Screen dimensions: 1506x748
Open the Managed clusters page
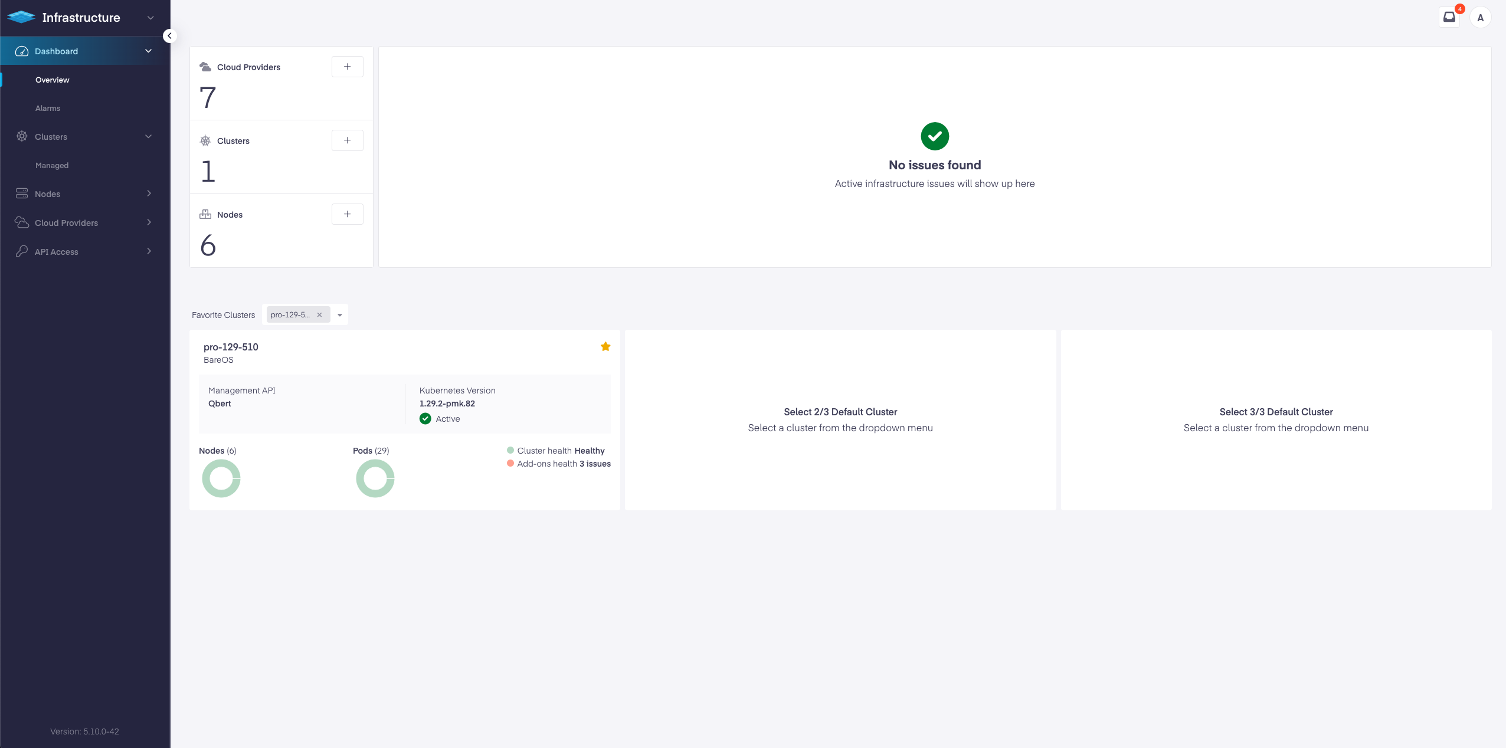point(52,165)
